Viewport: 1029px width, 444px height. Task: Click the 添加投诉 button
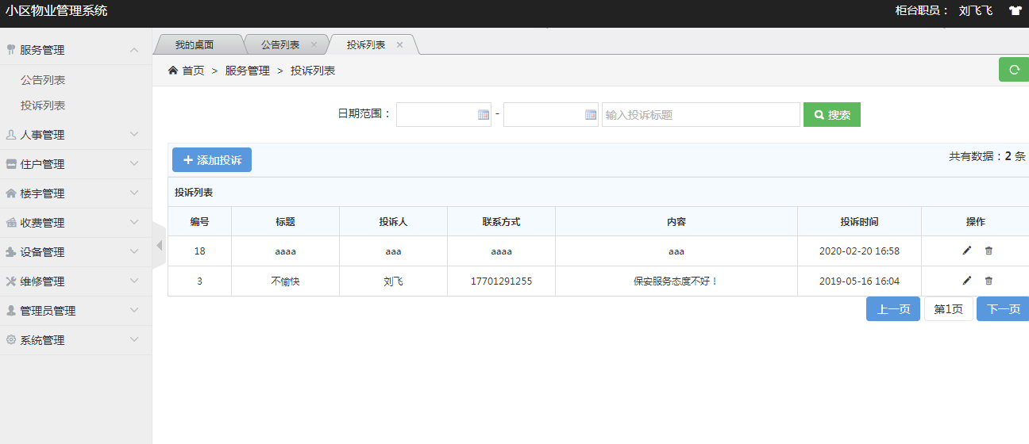pyautogui.click(x=212, y=160)
